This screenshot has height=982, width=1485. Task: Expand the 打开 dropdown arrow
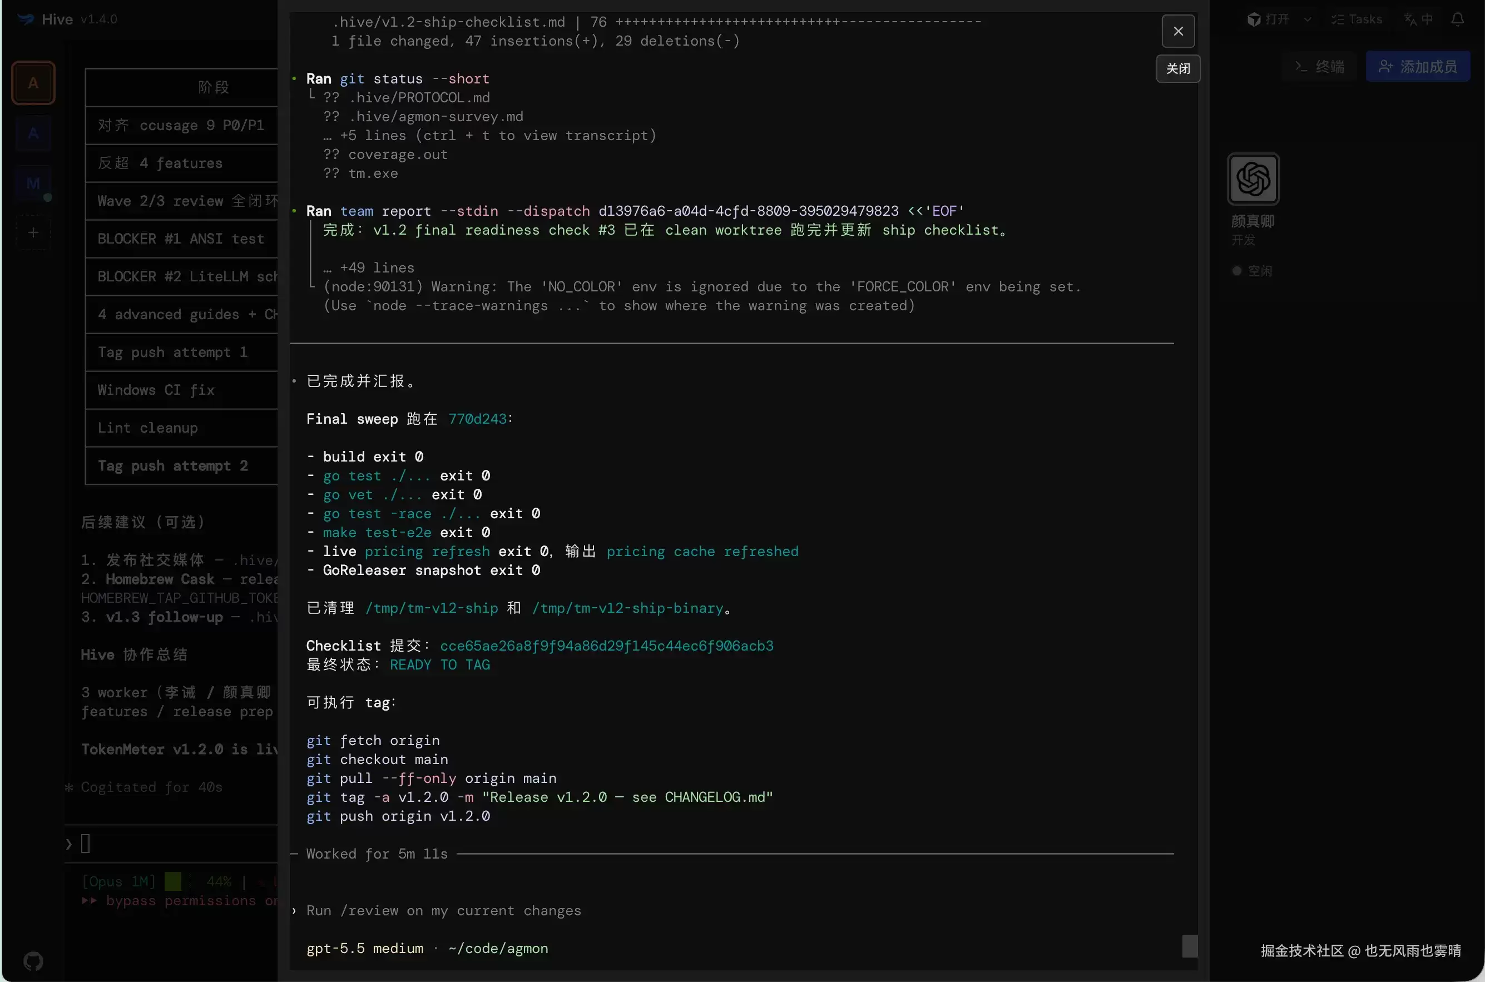(1307, 19)
